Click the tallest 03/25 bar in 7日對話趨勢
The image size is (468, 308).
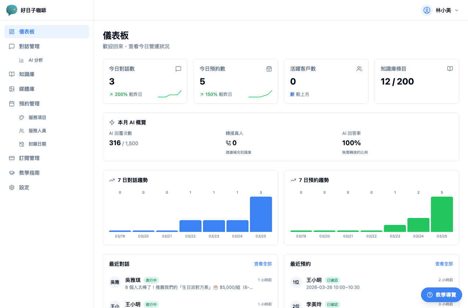pos(261,214)
